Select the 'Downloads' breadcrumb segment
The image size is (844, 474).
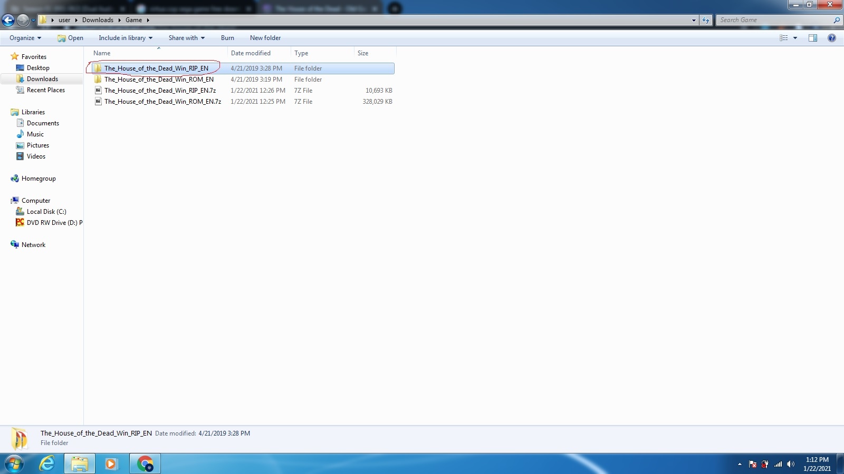pyautogui.click(x=98, y=20)
